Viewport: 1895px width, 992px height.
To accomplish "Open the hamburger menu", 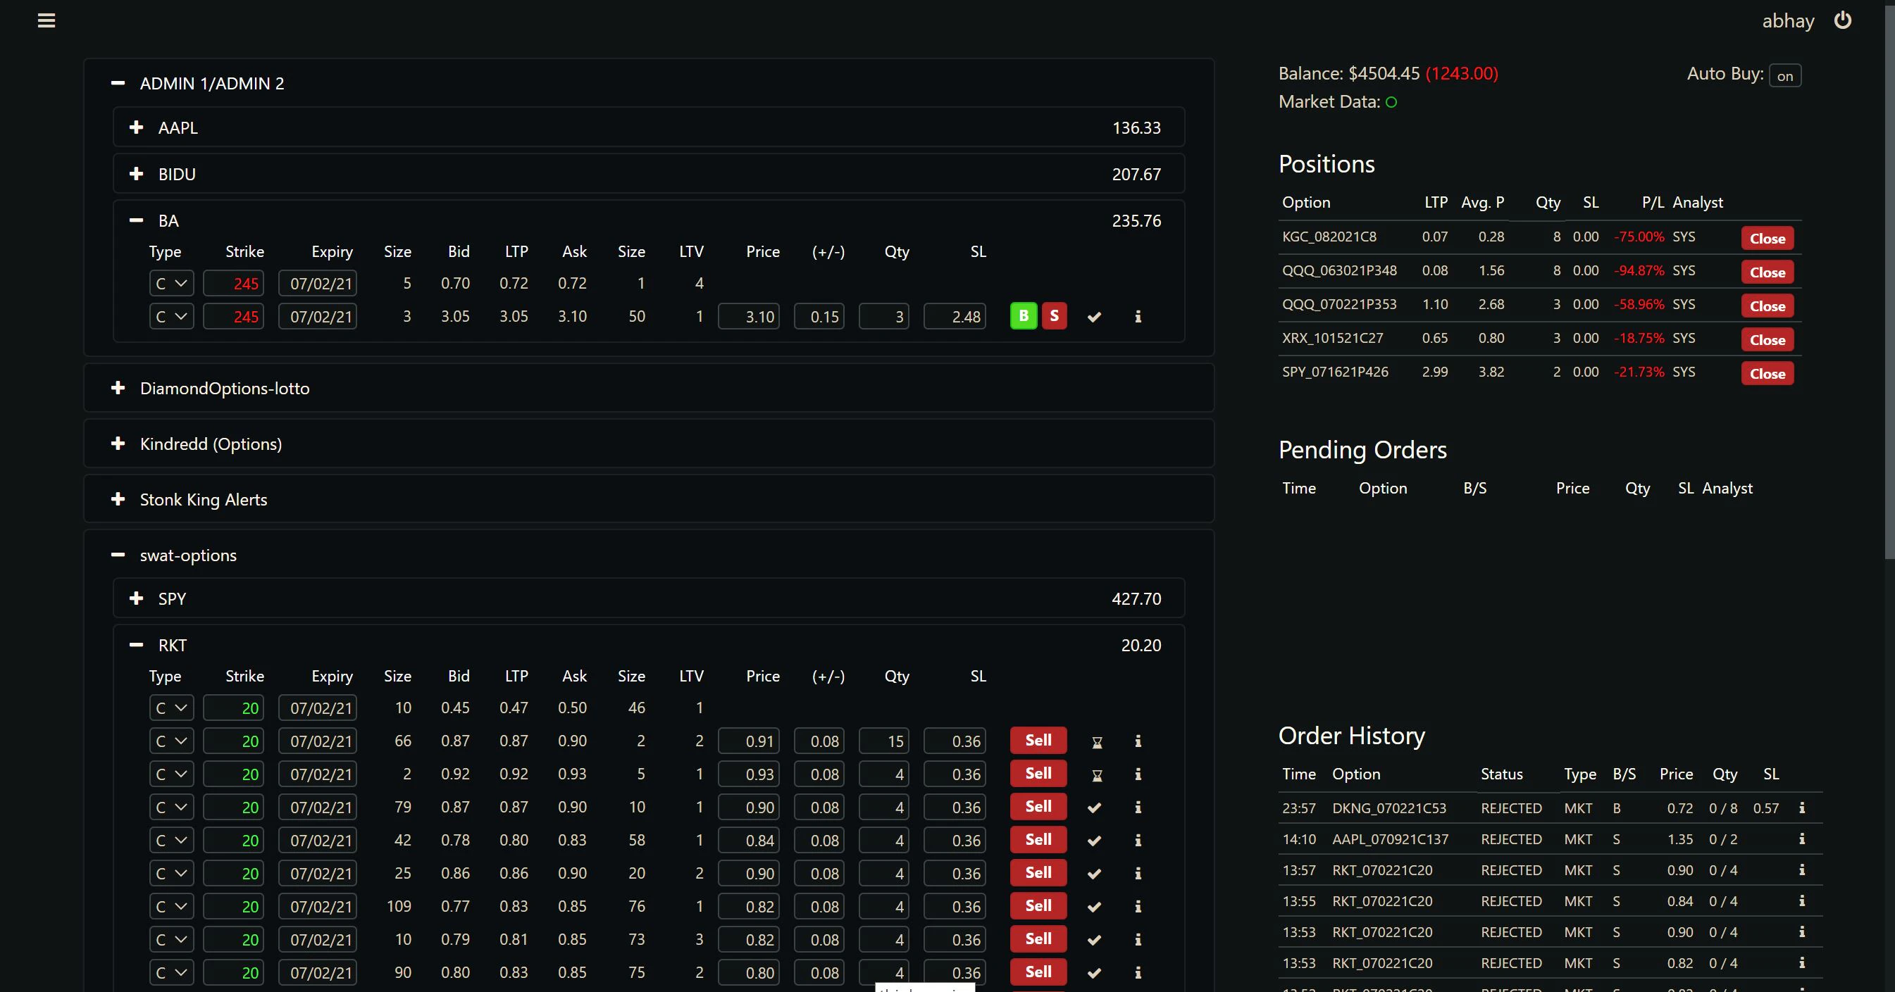I will (x=46, y=20).
